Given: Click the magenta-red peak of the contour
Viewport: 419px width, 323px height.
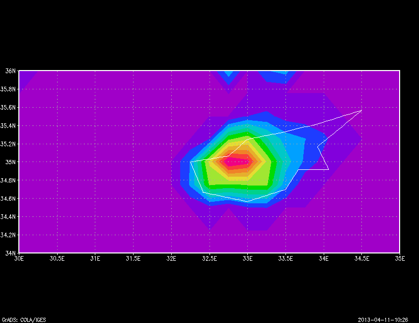Looking at the screenshot, I should coord(237,161).
